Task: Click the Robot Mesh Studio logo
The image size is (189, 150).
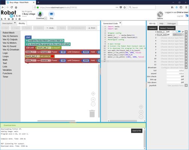Action: pos(11,15)
